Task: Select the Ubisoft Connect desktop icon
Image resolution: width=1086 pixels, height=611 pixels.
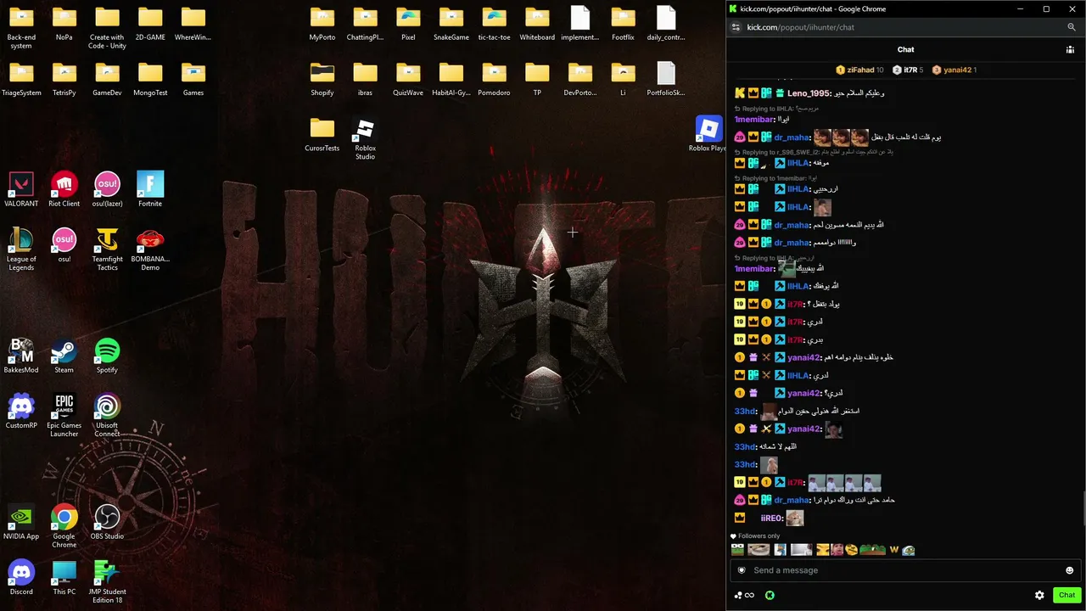Action: [107, 416]
